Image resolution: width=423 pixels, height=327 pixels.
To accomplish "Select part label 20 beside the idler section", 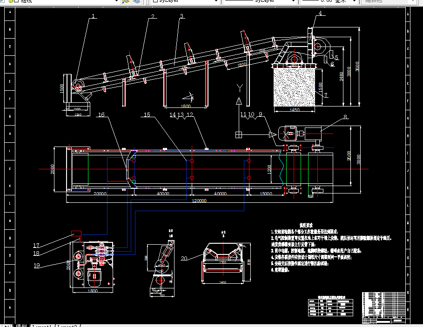I will (184, 258).
